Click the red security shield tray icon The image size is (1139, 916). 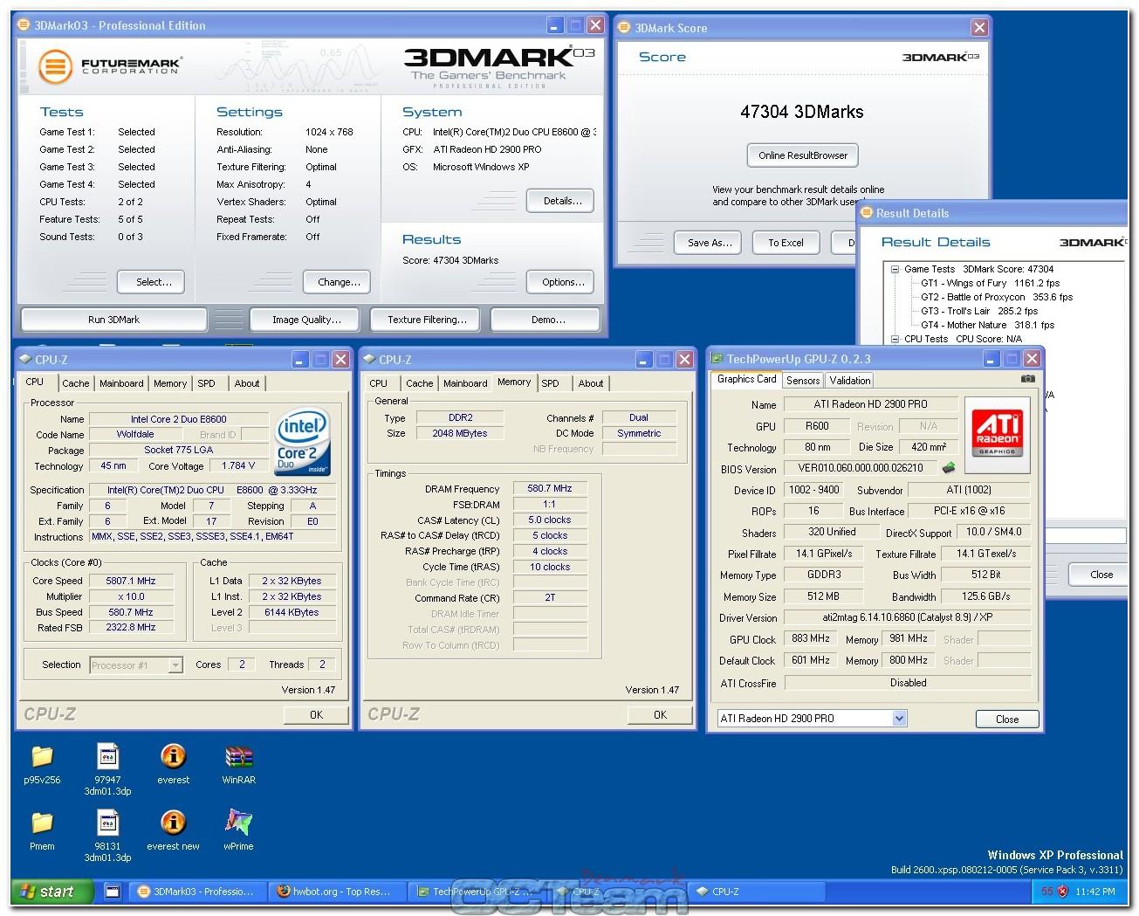click(x=1062, y=892)
